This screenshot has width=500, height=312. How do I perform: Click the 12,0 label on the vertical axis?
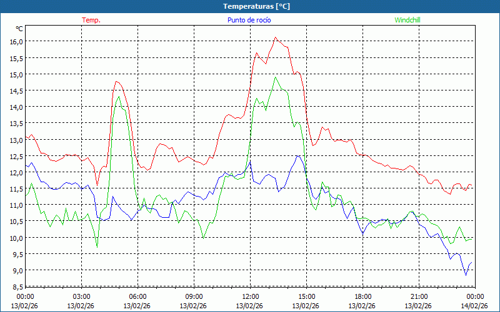16,172
